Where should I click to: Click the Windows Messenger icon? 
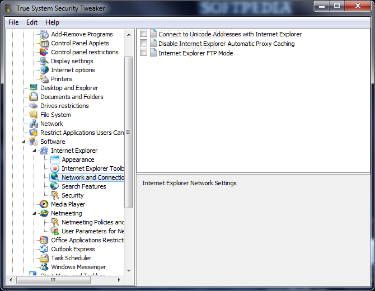pyautogui.click(x=44, y=267)
